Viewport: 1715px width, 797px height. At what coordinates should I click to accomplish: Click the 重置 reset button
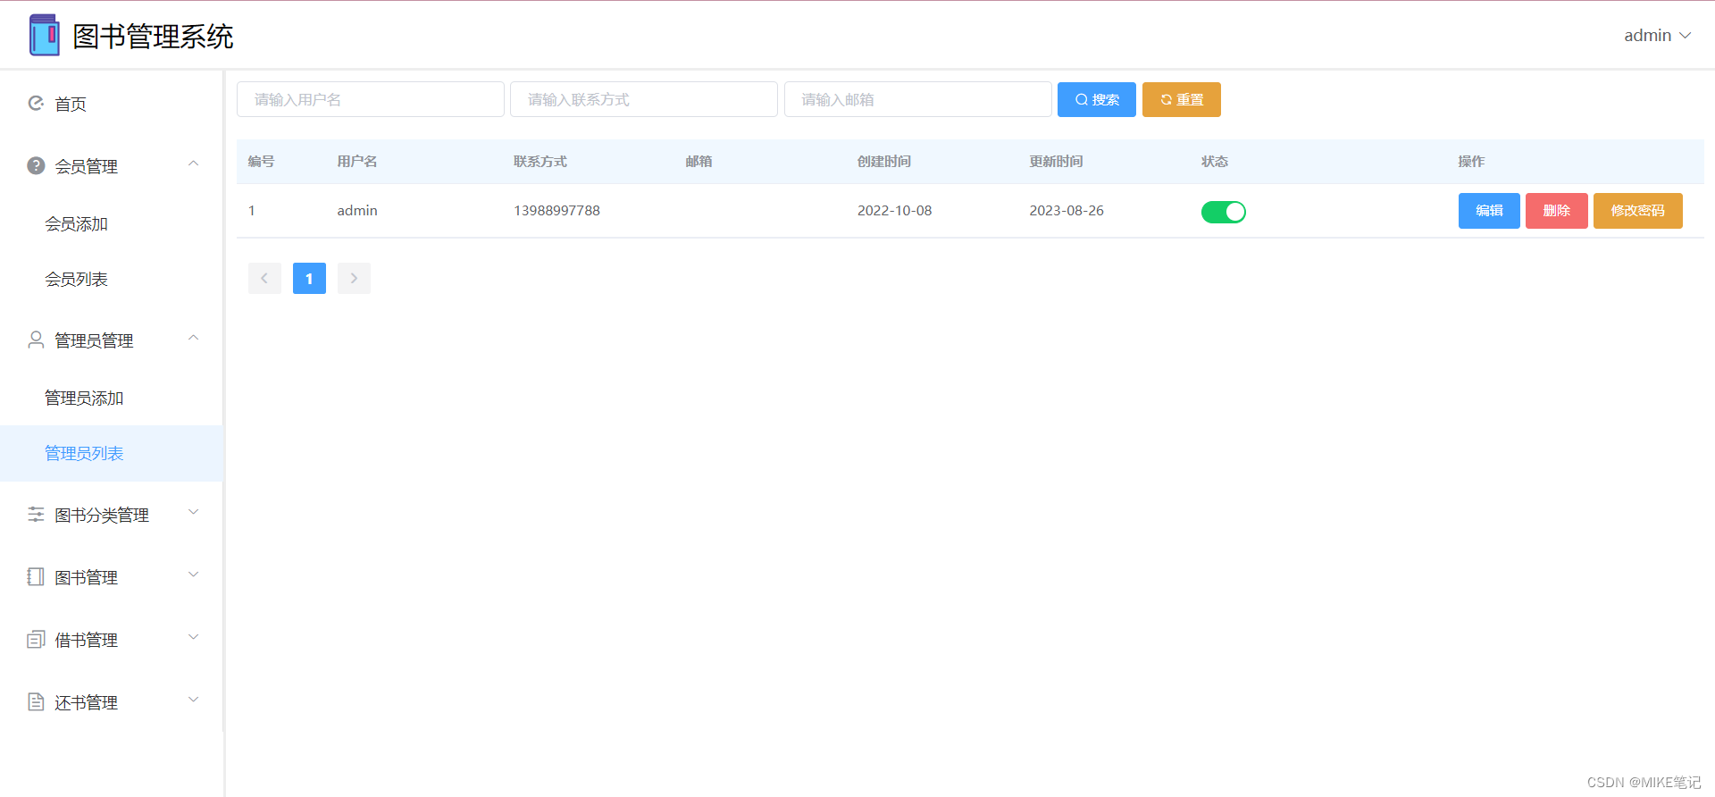[1182, 99]
